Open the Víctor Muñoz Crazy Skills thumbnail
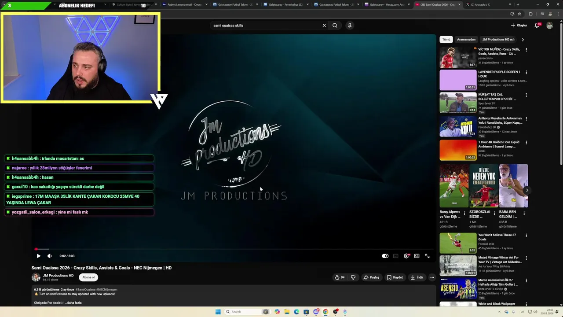The height and width of the screenshot is (317, 563). pyautogui.click(x=458, y=58)
